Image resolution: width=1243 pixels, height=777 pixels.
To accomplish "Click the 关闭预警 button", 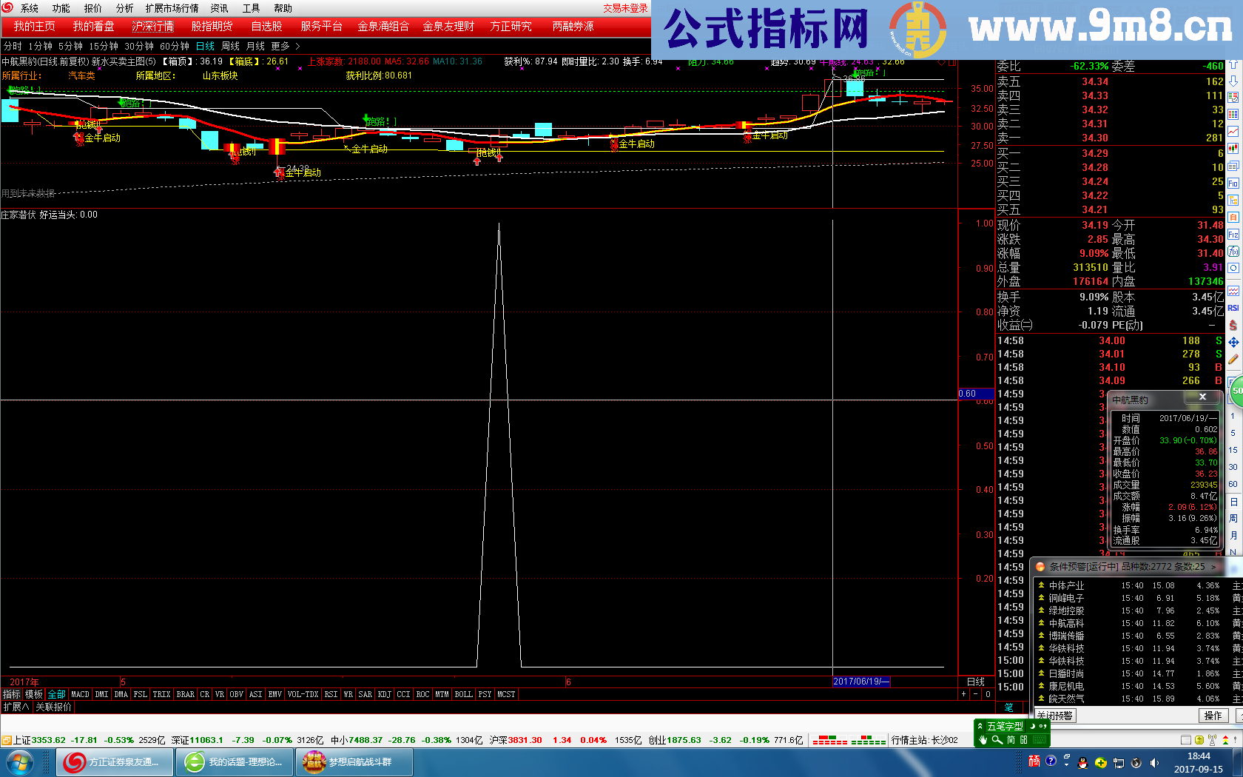I will pos(1055,716).
